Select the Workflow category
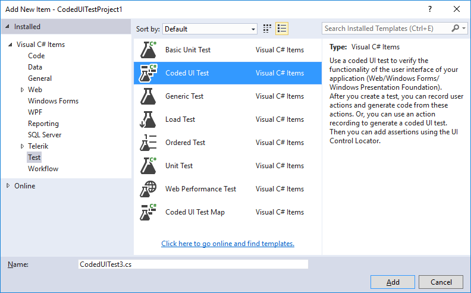This screenshot has width=471, height=293. coord(43,169)
